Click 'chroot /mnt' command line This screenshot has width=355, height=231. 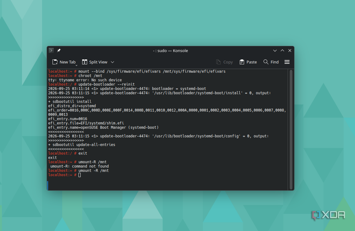(75, 76)
